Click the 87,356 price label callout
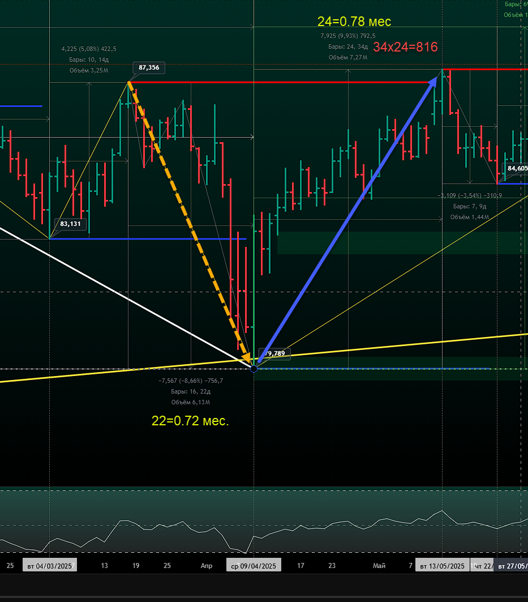Screen dimensions: 528x602 click(149, 67)
